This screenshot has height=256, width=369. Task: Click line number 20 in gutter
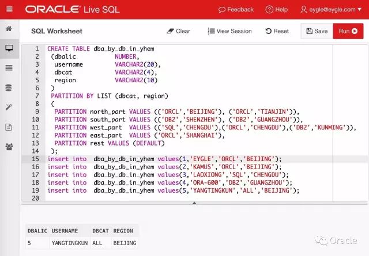click(35, 198)
